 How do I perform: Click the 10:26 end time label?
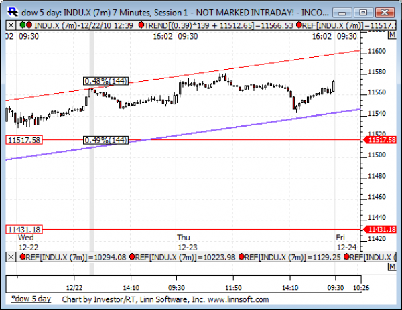click(361, 287)
